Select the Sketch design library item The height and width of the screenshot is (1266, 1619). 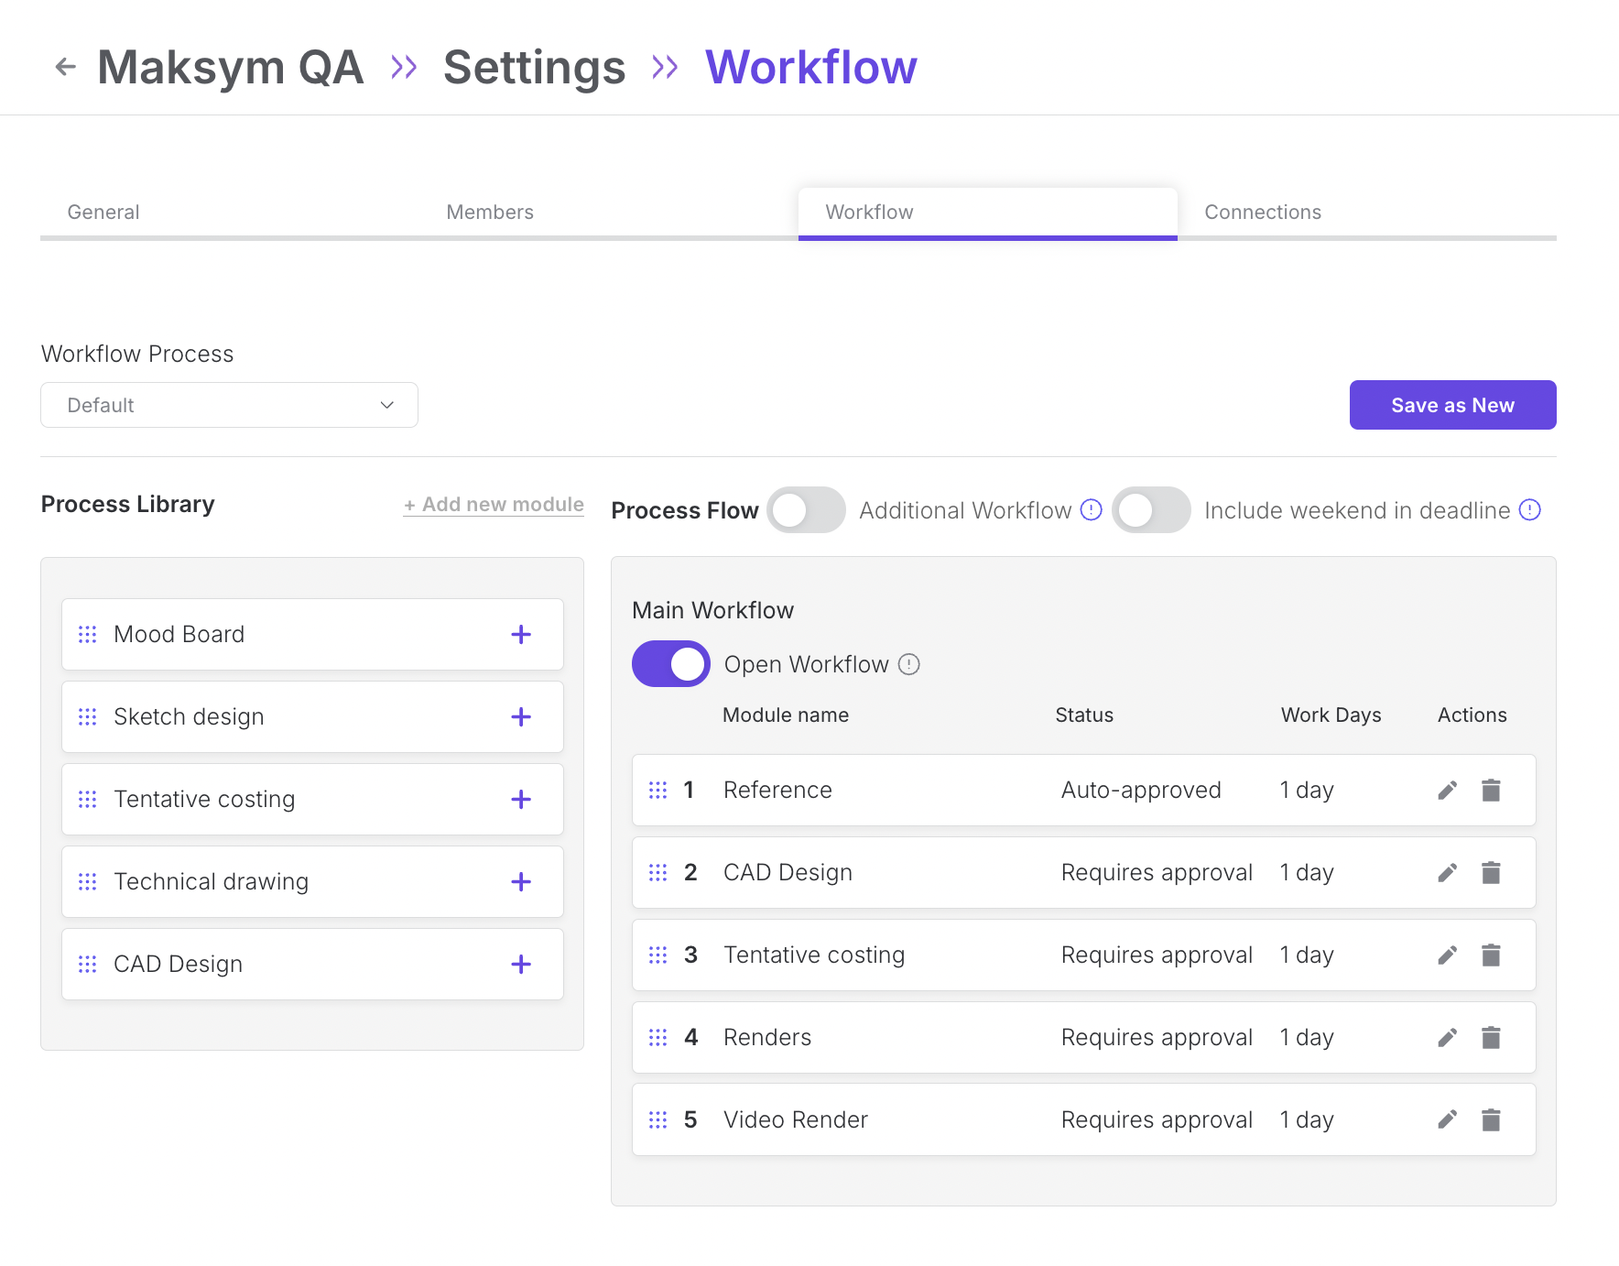(x=189, y=717)
